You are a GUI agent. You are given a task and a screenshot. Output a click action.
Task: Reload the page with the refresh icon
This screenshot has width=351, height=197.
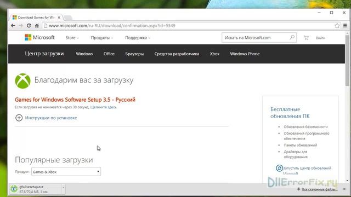click(29, 26)
